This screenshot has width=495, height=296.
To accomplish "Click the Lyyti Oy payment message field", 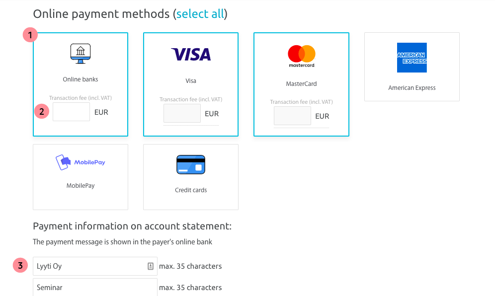I will click(95, 266).
